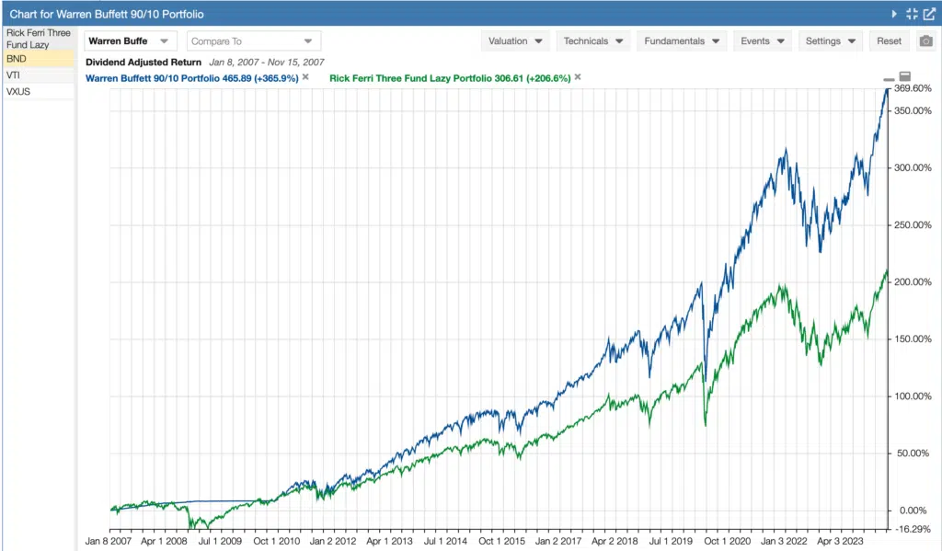Open the Compare To dropdown
The image size is (942, 551).
point(253,40)
